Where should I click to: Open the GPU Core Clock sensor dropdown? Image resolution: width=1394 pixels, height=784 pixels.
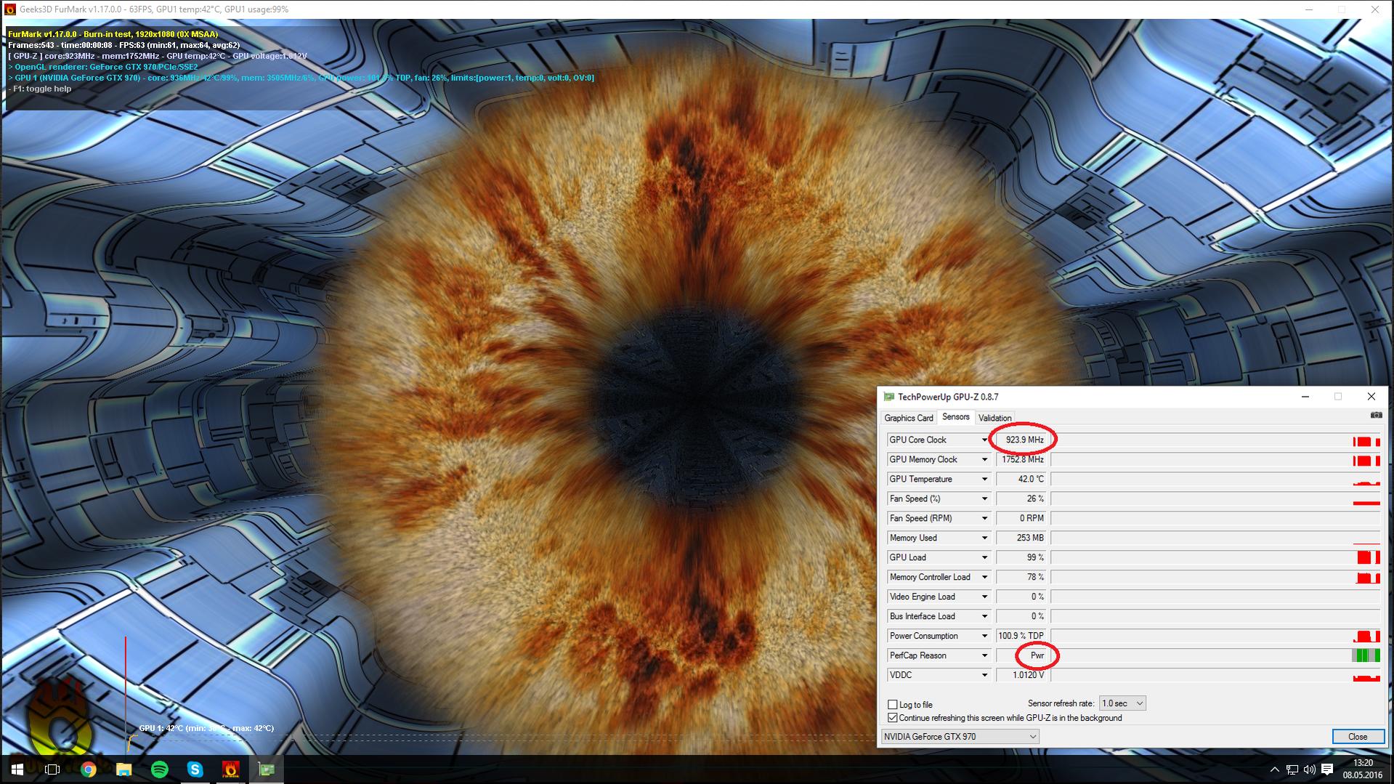click(984, 440)
